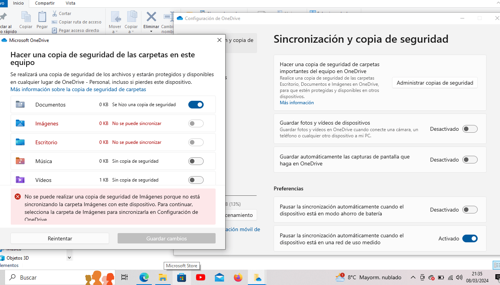
Task: Click the Vídeos folder icon in backup list
Action: (20, 180)
